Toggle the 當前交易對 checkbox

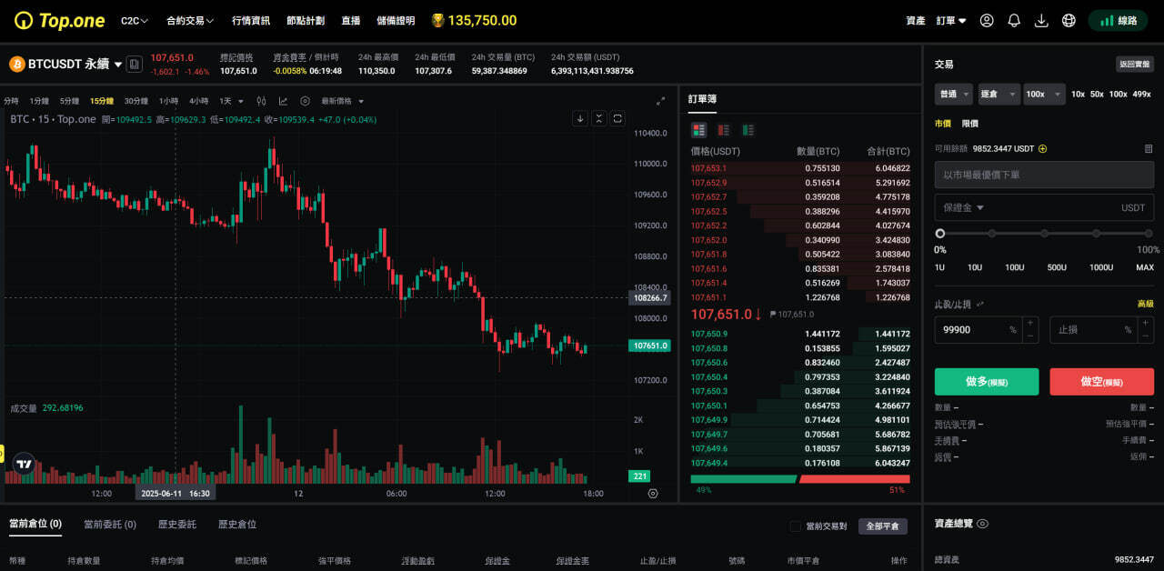[796, 526]
